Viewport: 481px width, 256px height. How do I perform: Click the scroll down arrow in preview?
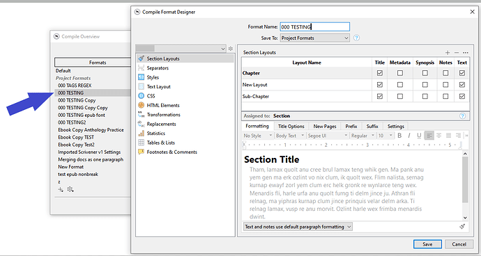pos(465,218)
